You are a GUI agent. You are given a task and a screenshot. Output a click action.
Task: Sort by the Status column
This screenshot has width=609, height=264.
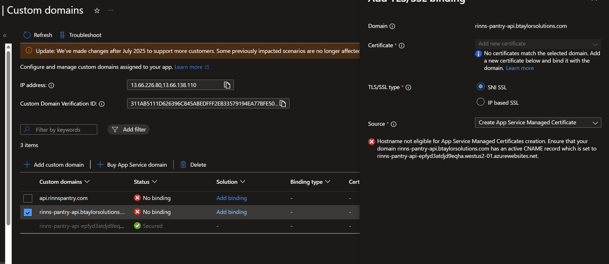pyautogui.click(x=145, y=182)
